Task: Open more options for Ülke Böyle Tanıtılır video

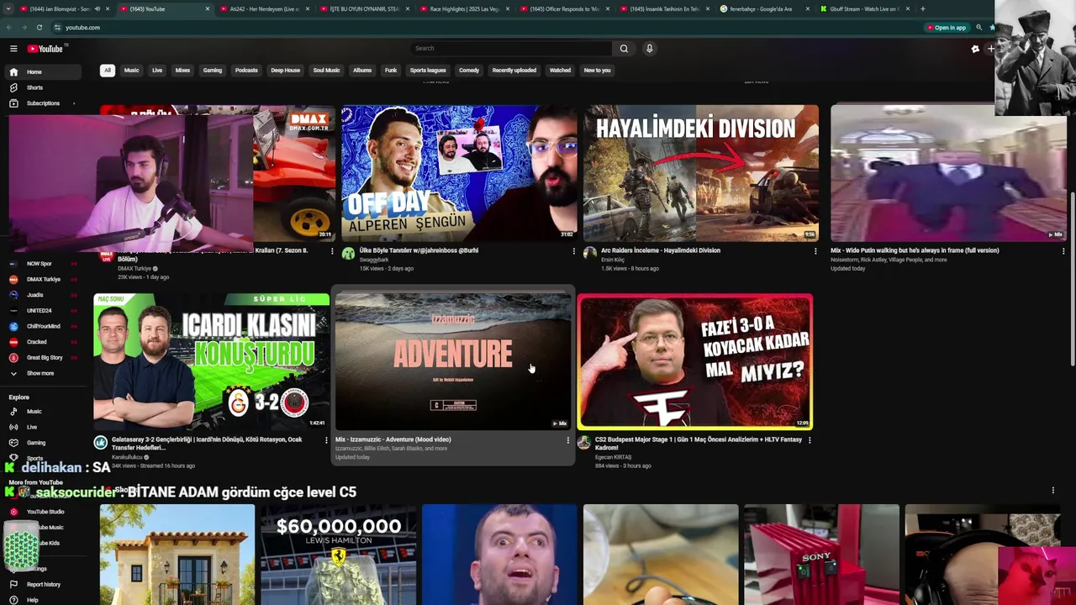Action: point(574,251)
